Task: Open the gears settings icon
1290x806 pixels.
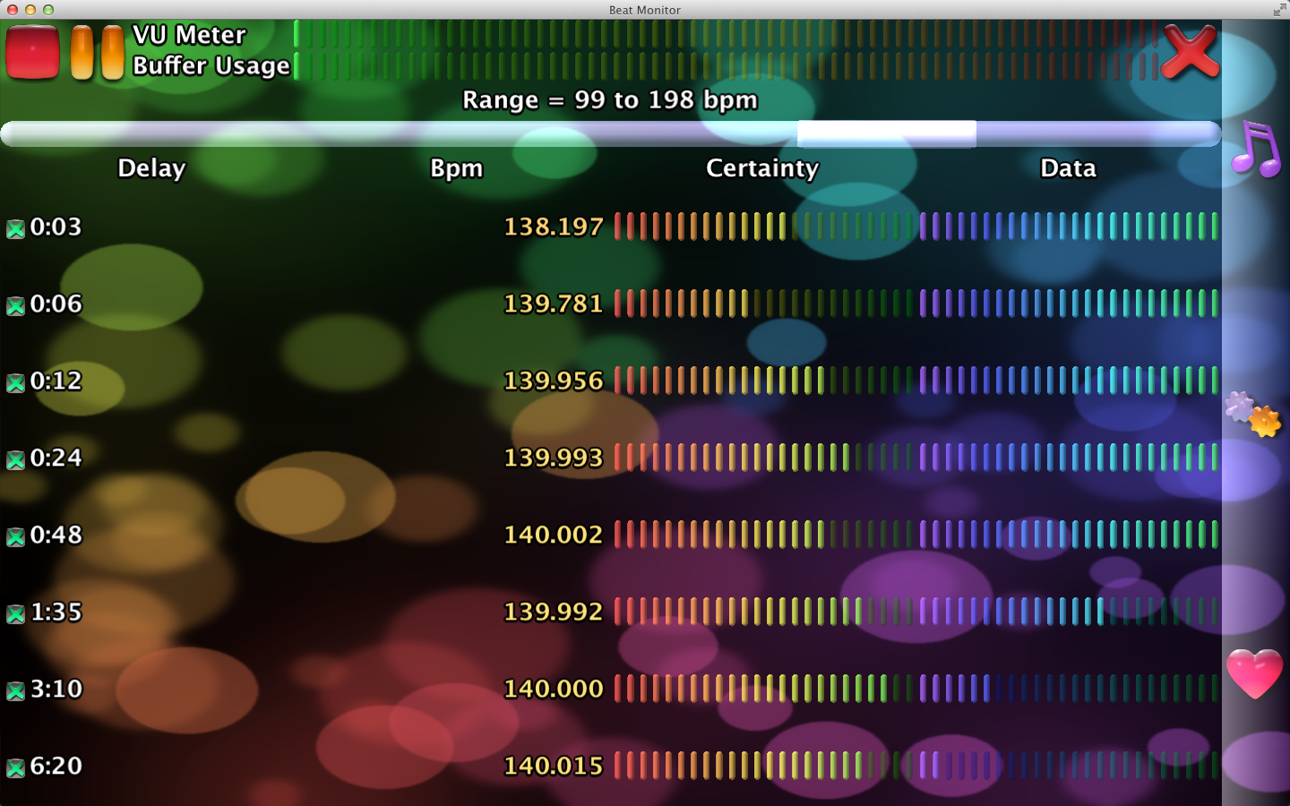Action: point(1253,414)
